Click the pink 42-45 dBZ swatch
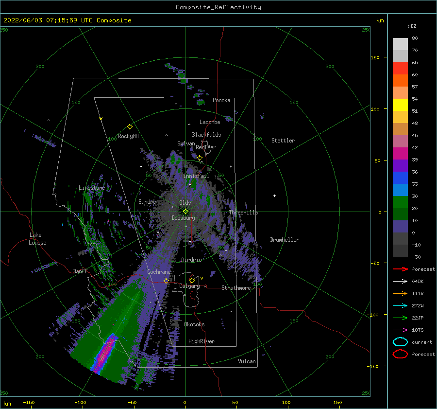Viewport: 437px width, 409px height. pyautogui.click(x=400, y=141)
